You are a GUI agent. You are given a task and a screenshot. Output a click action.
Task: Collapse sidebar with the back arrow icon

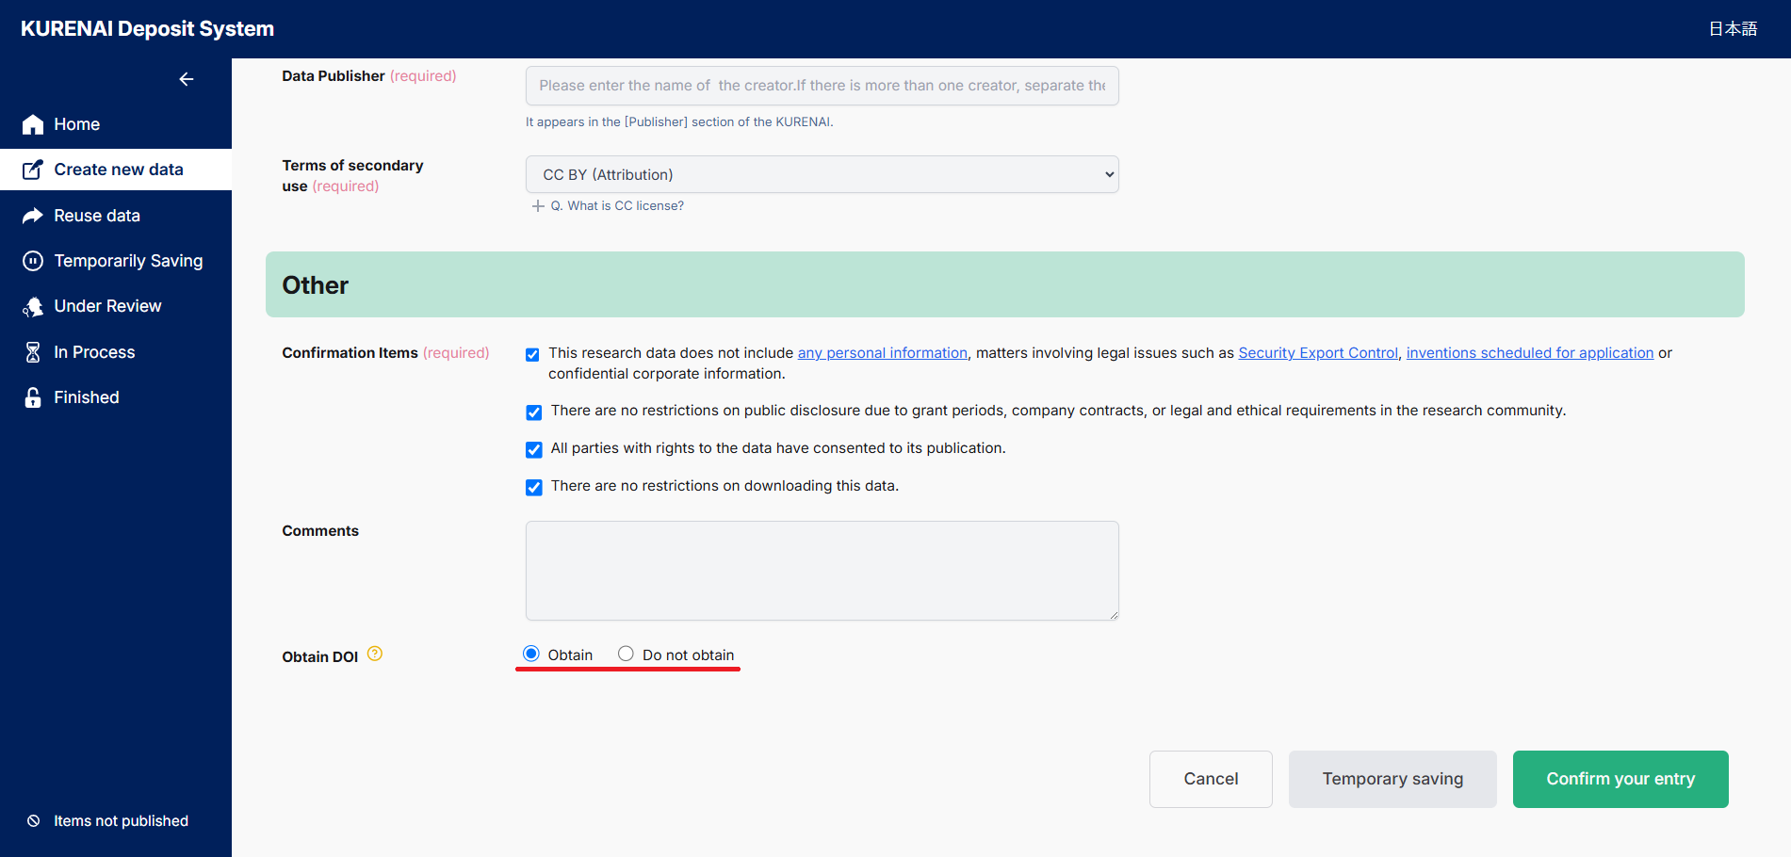(x=187, y=79)
